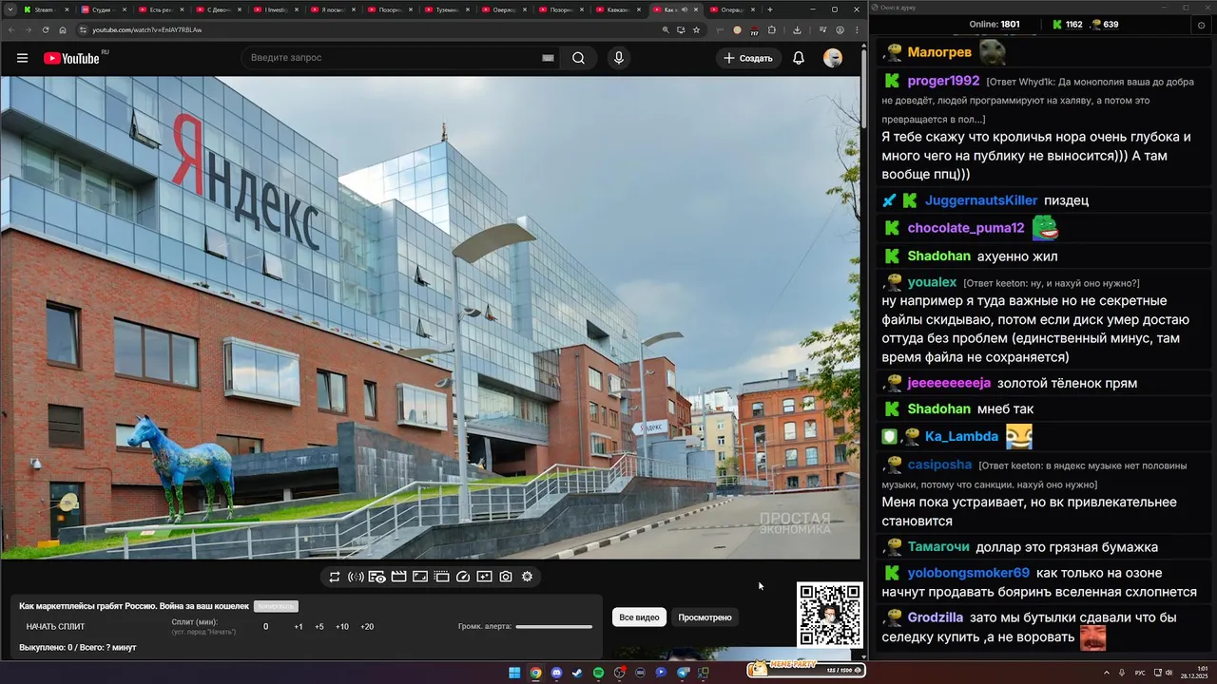Viewport: 1217px width, 684px height.
Task: Open the Windows Start menu
Action: 514,673
